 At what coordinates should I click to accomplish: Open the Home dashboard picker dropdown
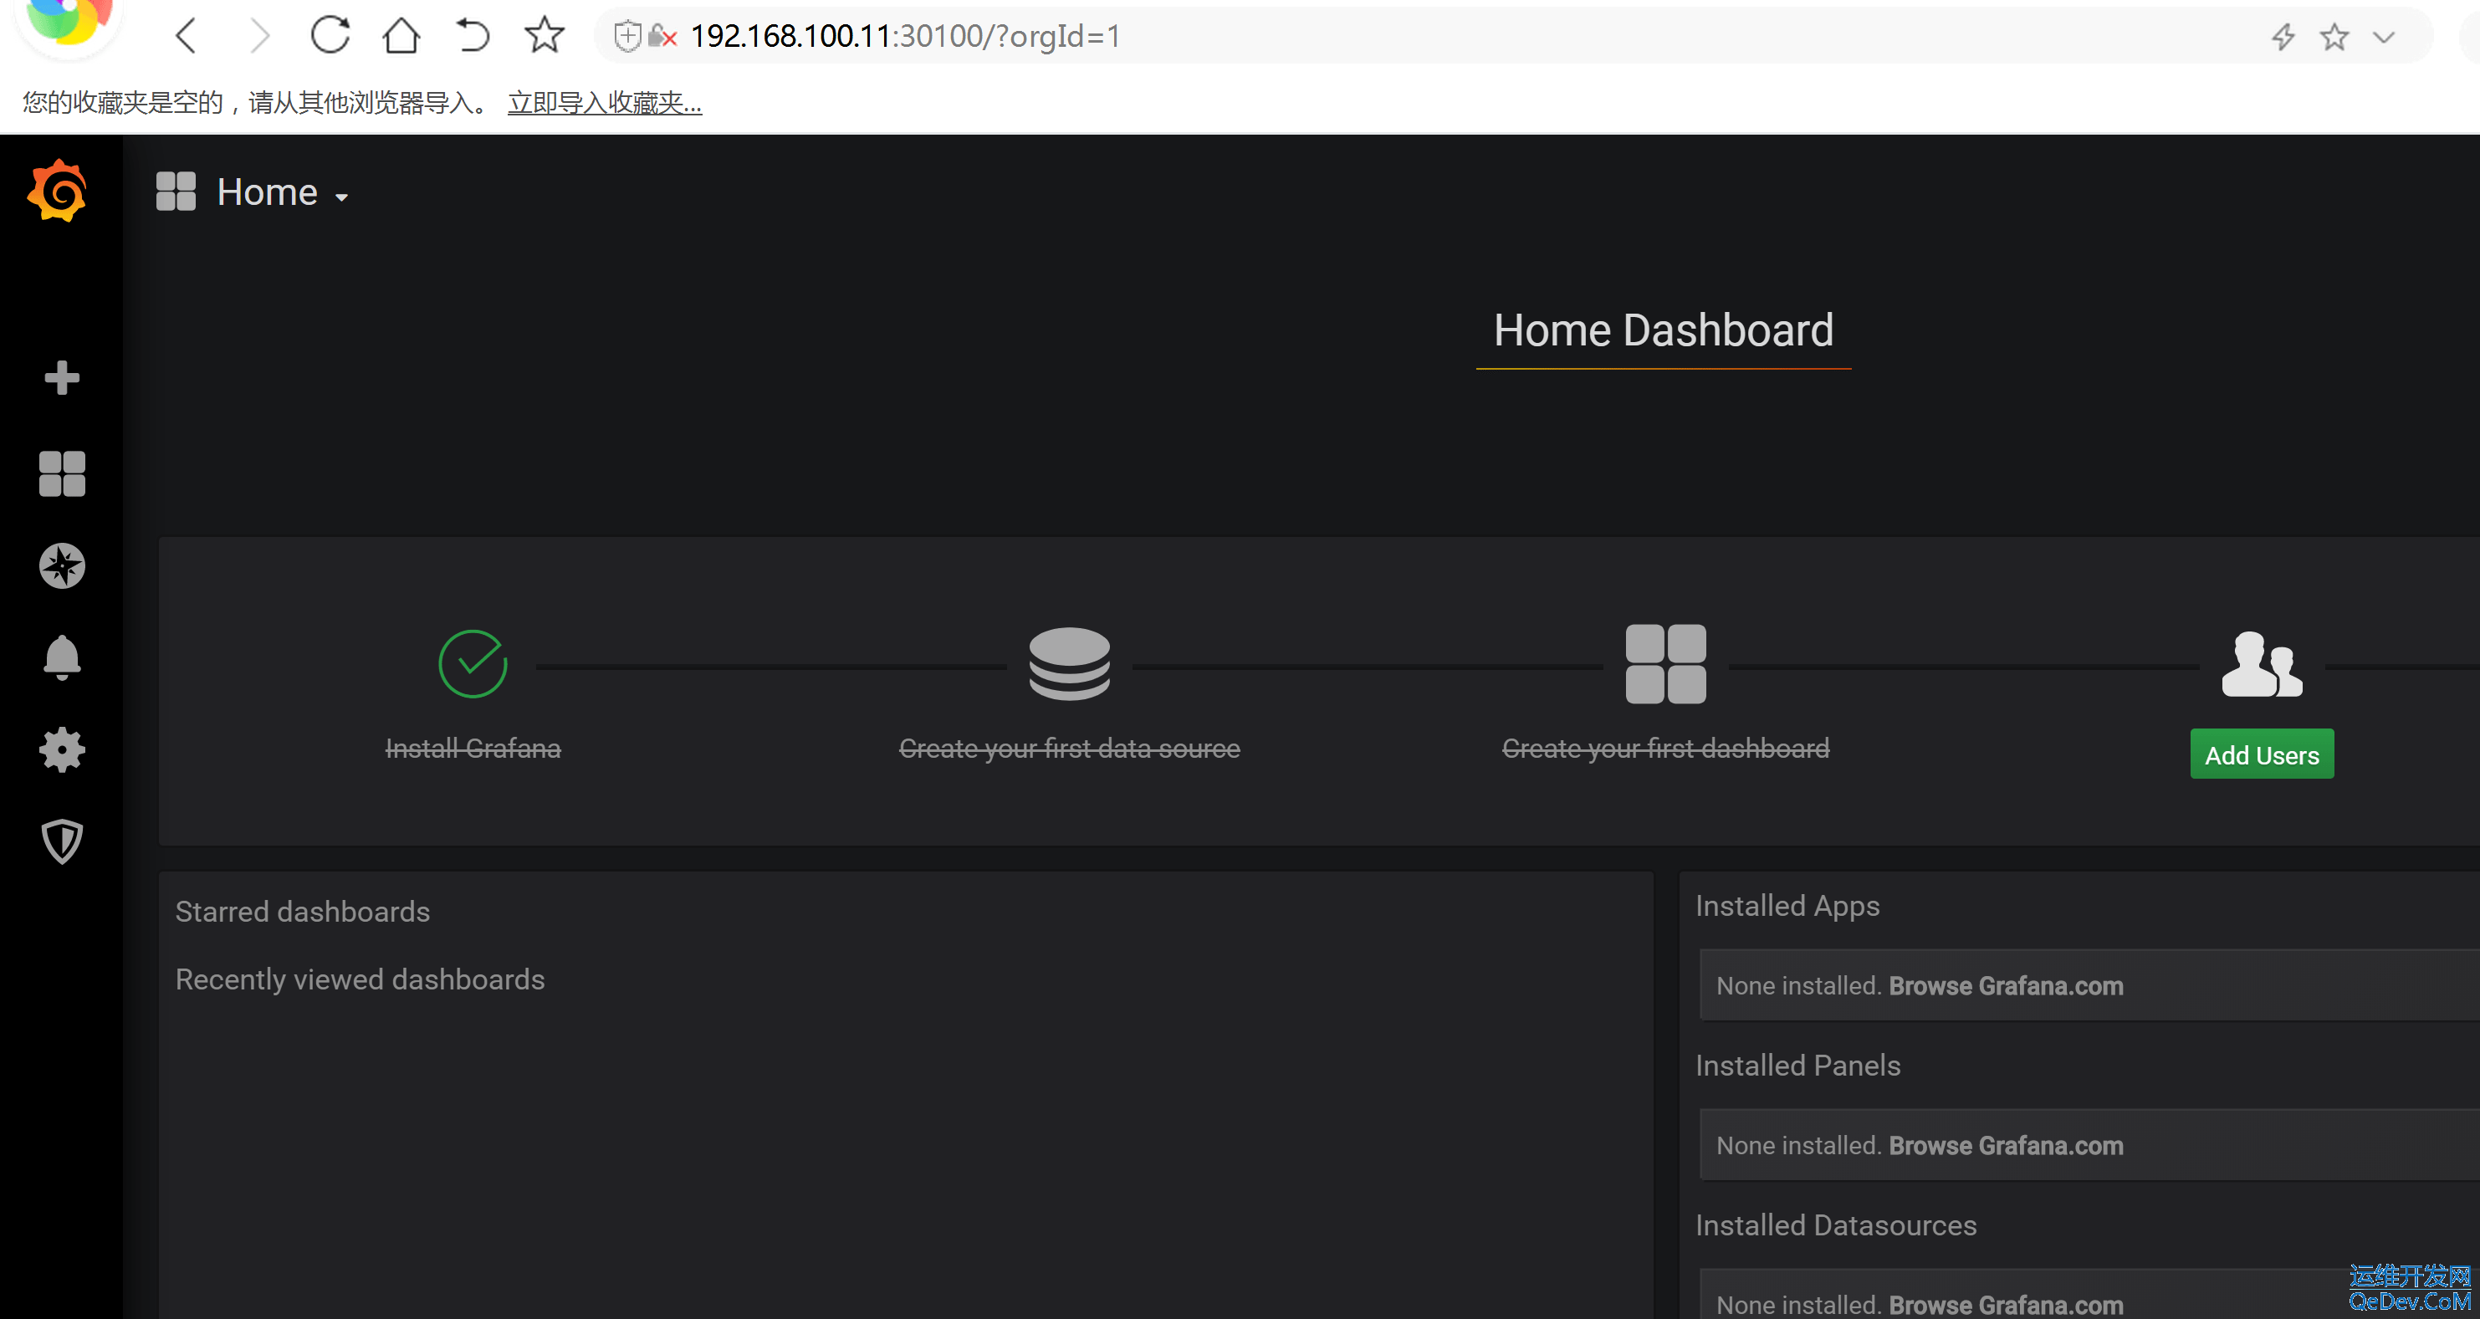(x=282, y=192)
